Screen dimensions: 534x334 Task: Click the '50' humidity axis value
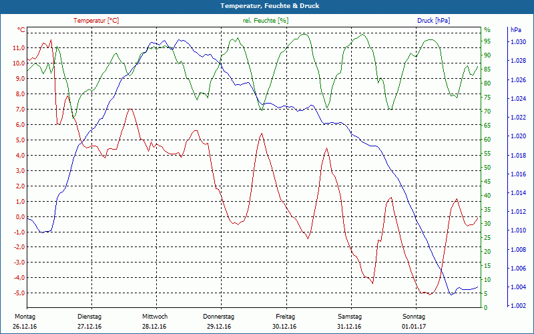[487, 168]
